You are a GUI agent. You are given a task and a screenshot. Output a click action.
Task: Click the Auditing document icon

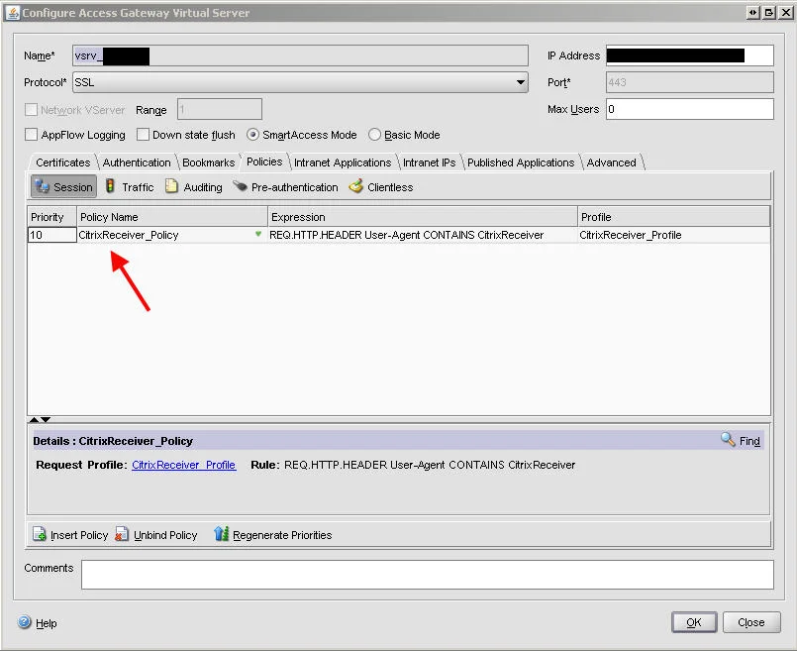[x=172, y=186]
